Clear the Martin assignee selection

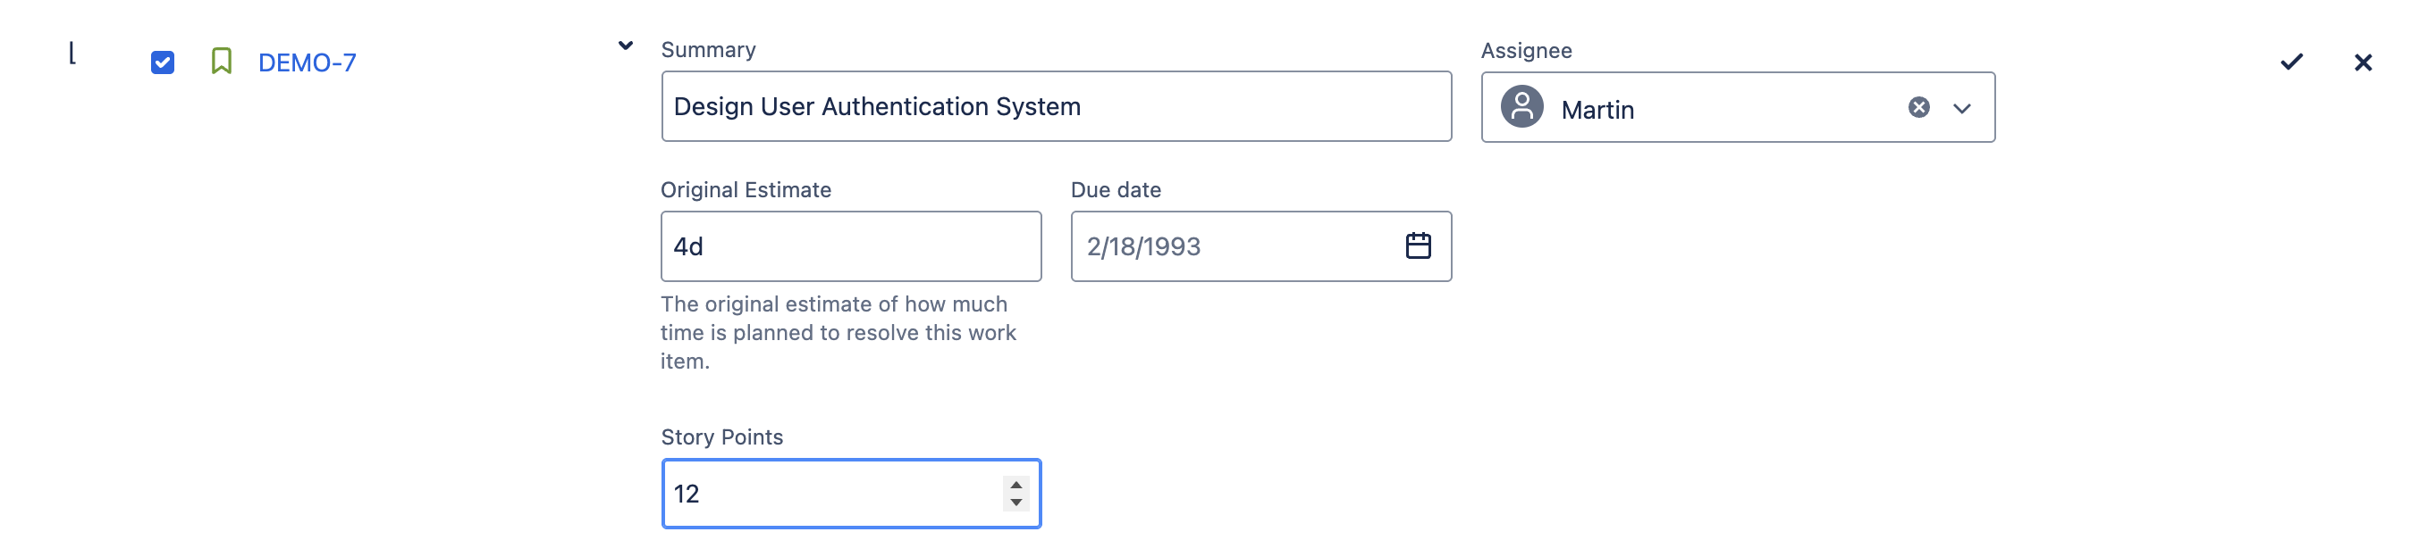1917,107
